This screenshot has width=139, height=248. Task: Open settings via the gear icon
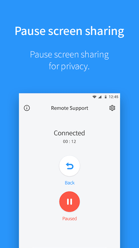click(112, 108)
